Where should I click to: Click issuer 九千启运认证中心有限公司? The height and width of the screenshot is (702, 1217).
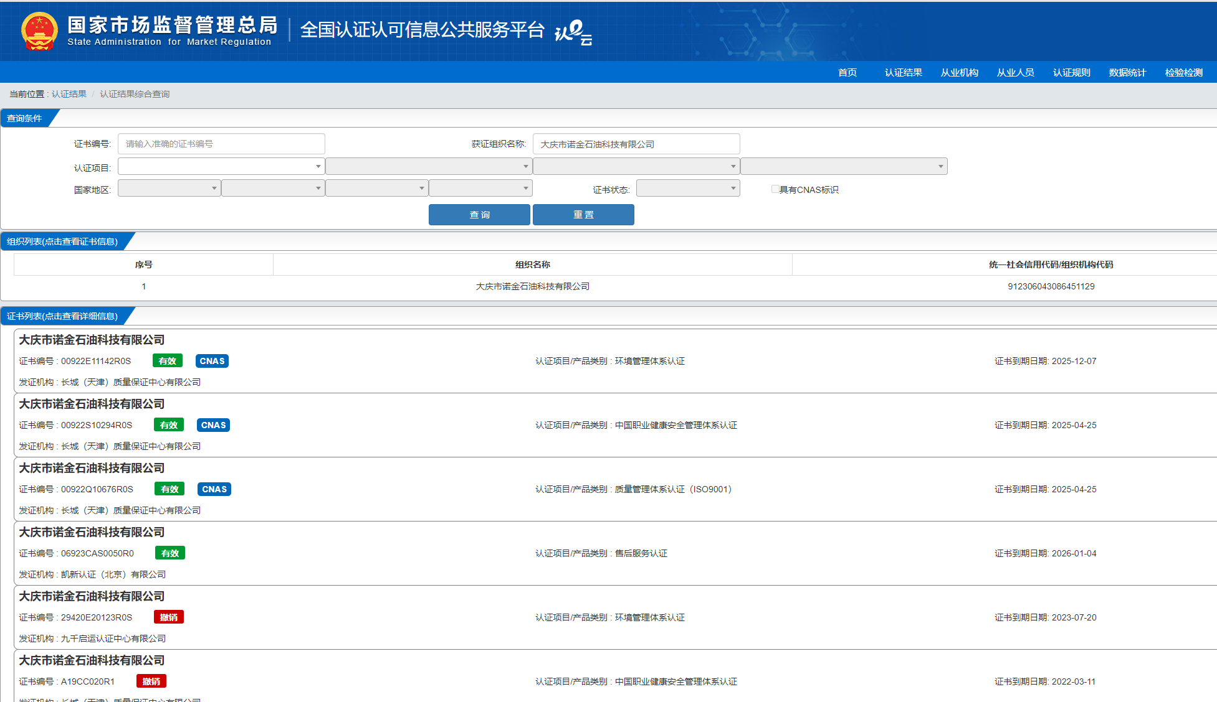tap(113, 639)
